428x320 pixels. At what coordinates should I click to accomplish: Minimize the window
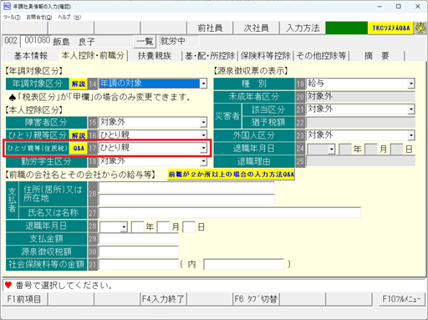tap(380, 6)
